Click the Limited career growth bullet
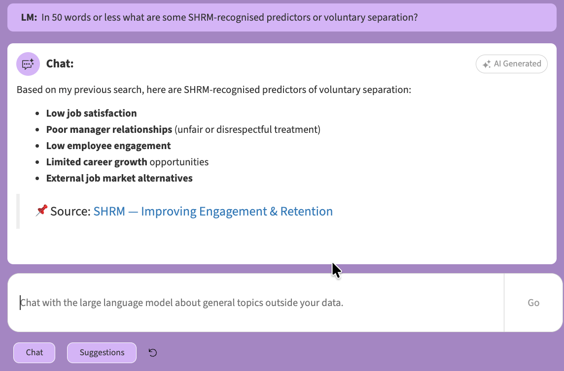 tap(127, 162)
